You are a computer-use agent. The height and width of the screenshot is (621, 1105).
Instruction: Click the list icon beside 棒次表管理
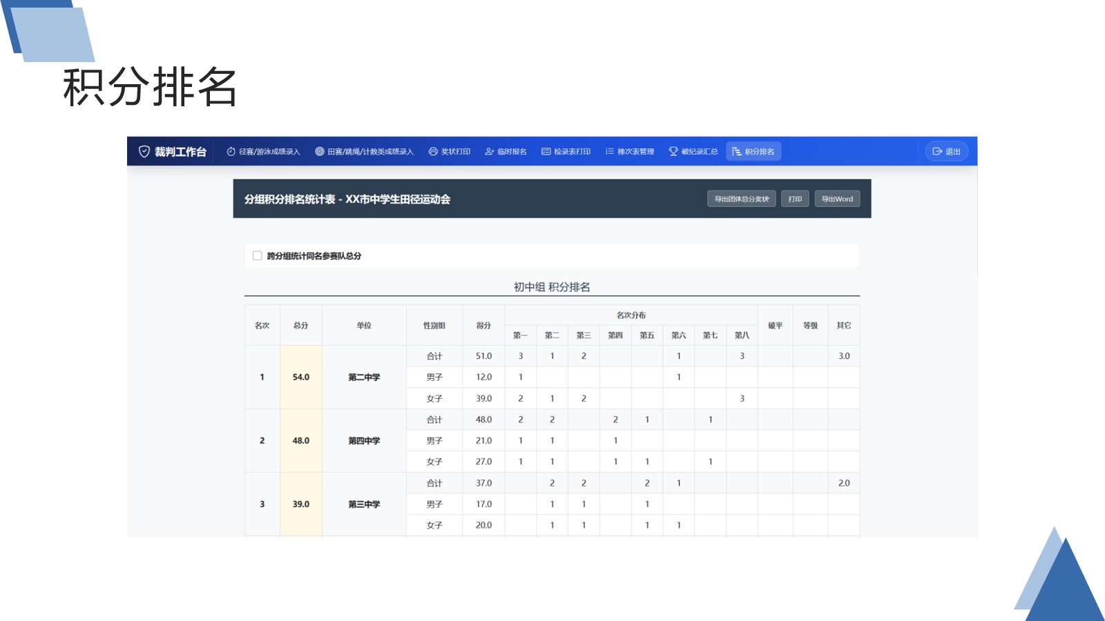coord(610,152)
